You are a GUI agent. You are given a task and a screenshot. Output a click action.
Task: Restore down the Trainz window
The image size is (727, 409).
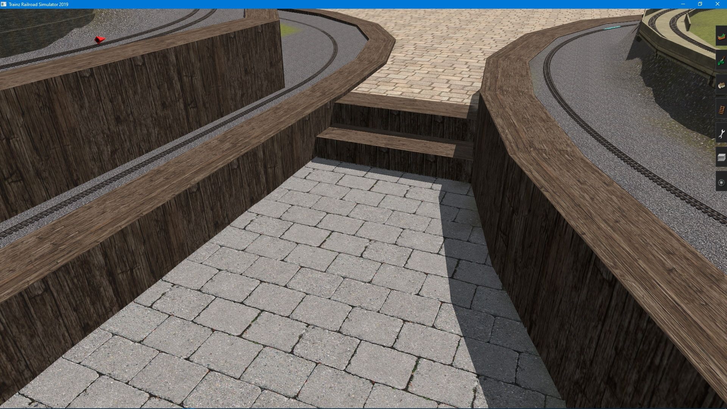click(700, 4)
